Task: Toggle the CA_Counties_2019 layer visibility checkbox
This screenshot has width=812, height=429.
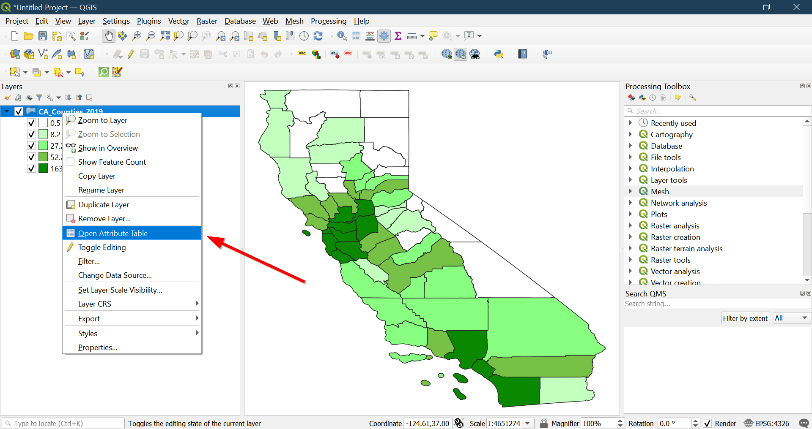Action: point(19,111)
